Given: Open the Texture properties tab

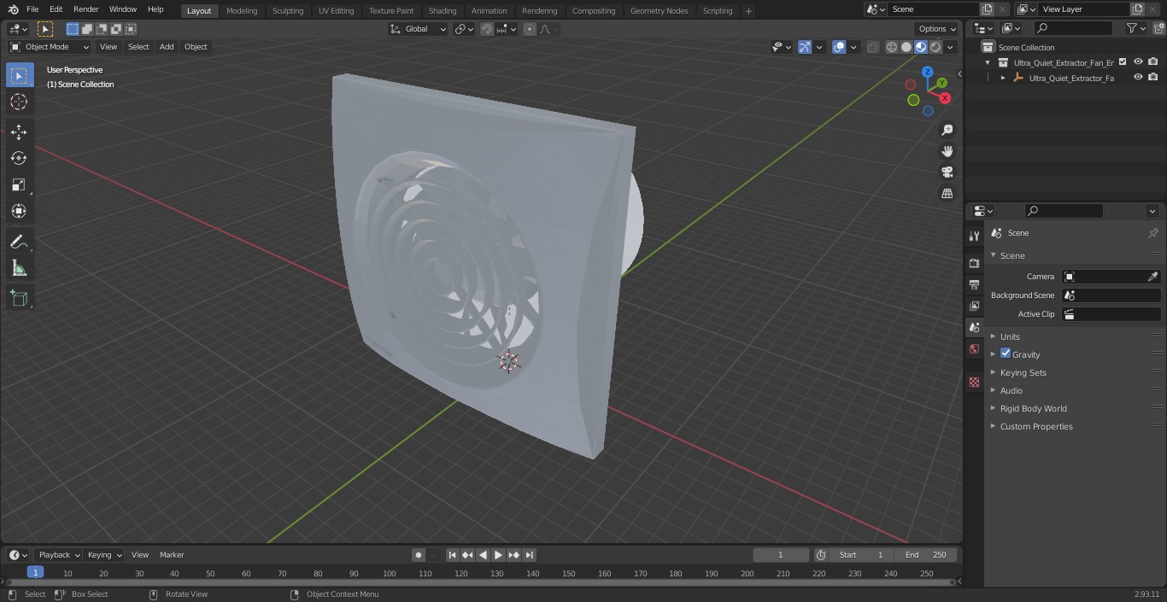Looking at the screenshot, I should coord(974,383).
